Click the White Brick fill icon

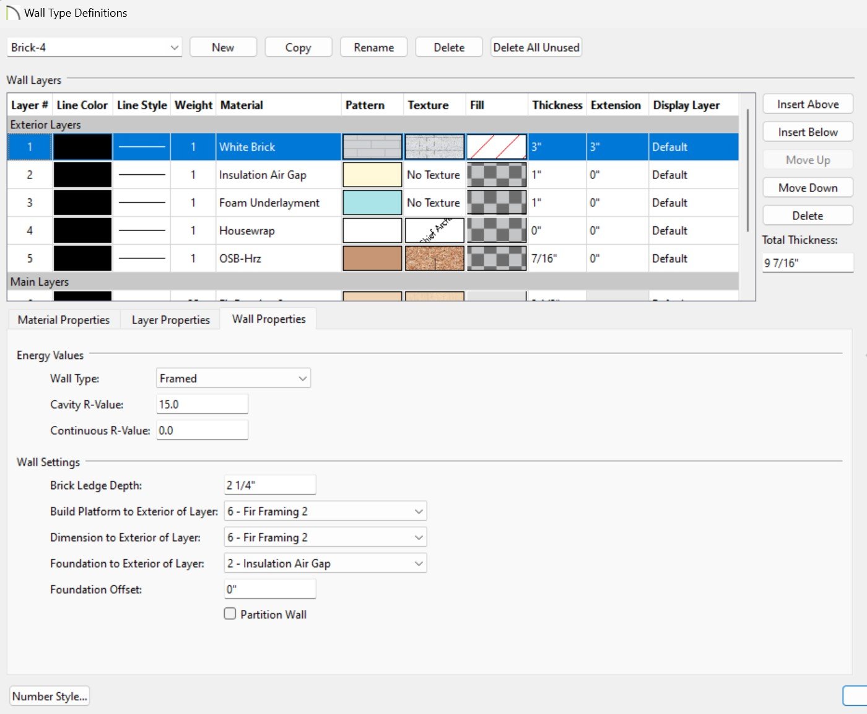click(x=497, y=147)
